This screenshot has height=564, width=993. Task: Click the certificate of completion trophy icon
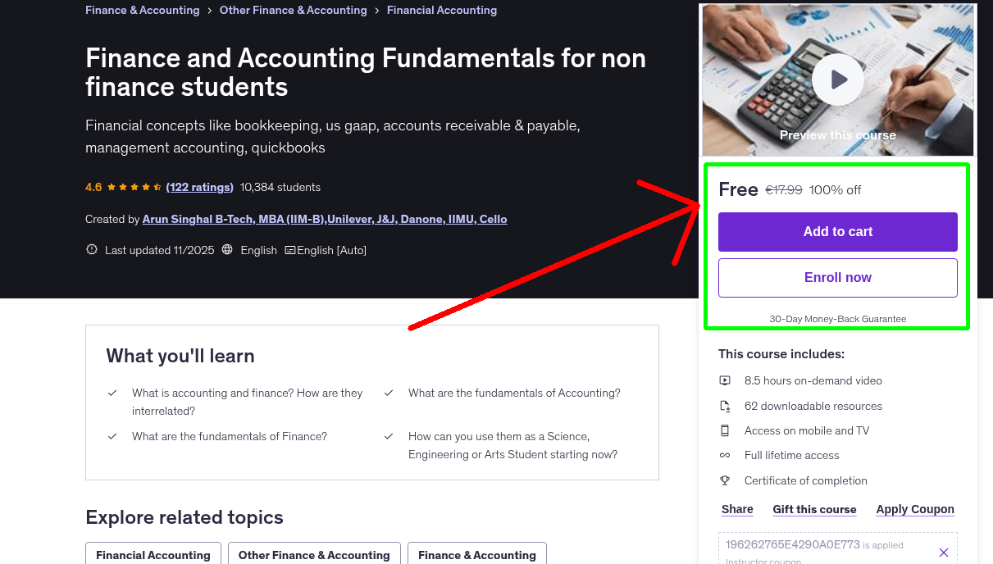[x=727, y=480]
